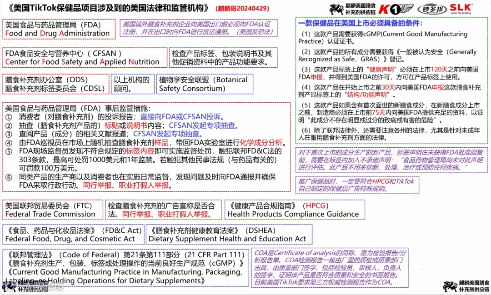Select 《健康产品合规指南》（HPCG）

(278, 206)
